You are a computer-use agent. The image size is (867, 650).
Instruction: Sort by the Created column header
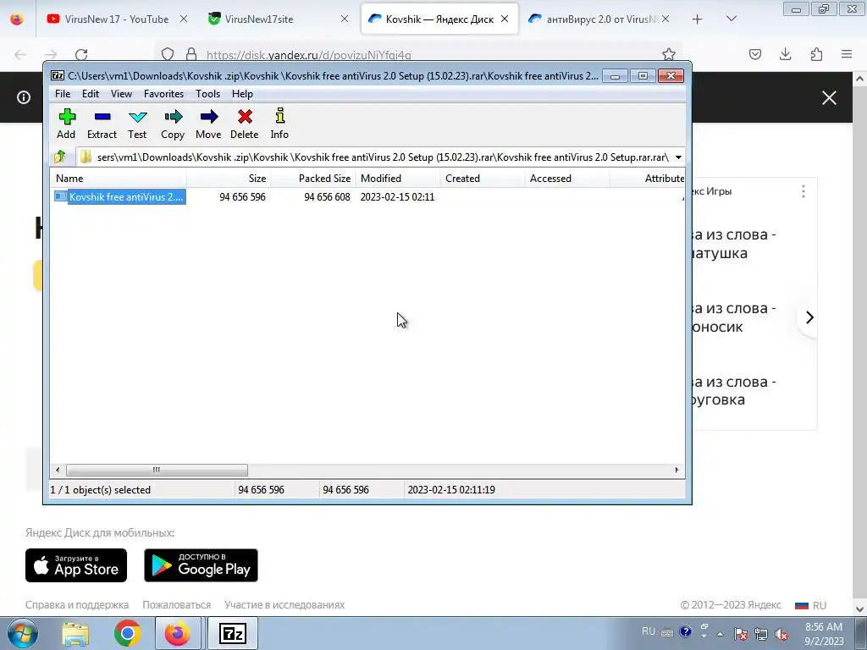[482, 179]
